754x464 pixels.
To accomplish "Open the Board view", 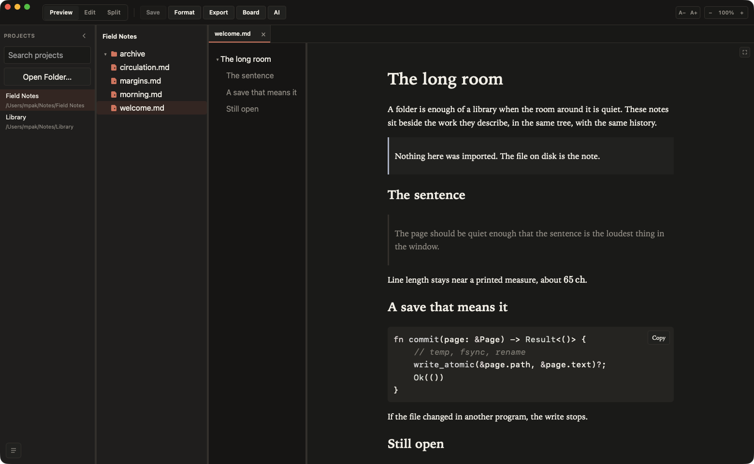I will click(x=251, y=13).
